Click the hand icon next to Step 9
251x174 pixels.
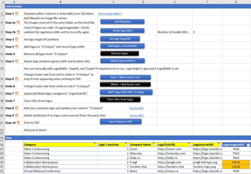[17, 115]
